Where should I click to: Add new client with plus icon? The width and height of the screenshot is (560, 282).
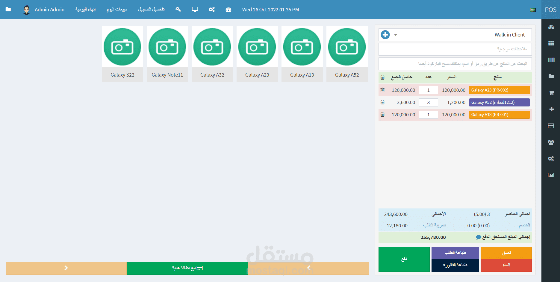(385, 35)
